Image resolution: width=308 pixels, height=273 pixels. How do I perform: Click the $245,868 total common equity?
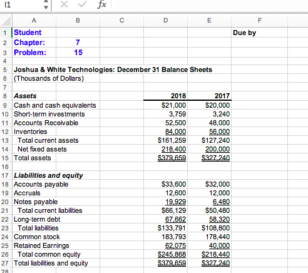172,254
